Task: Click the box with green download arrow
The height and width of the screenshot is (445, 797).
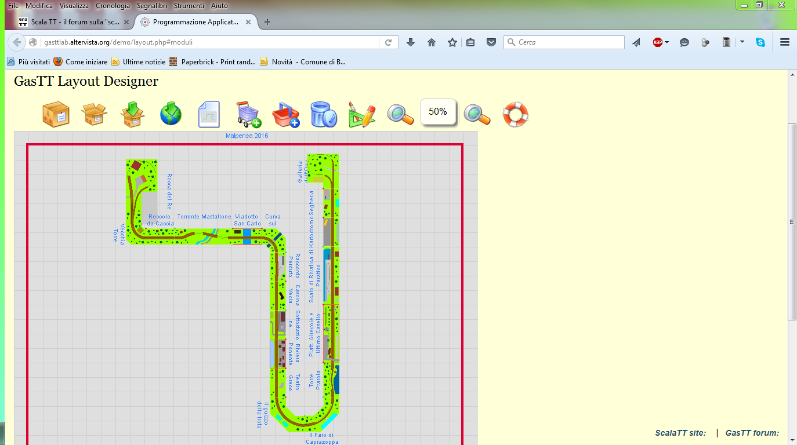Action: click(133, 114)
